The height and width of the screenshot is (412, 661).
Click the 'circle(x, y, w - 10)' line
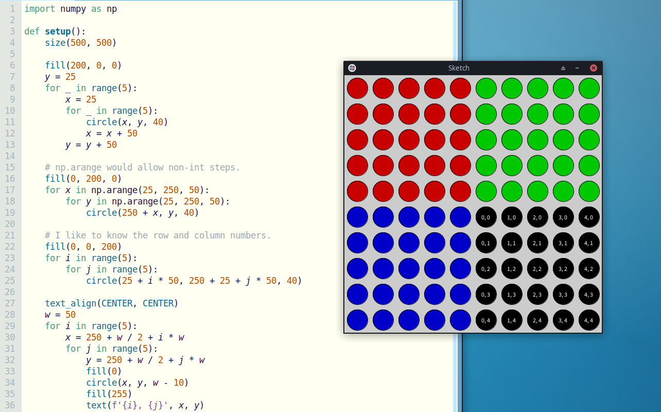[x=137, y=383]
